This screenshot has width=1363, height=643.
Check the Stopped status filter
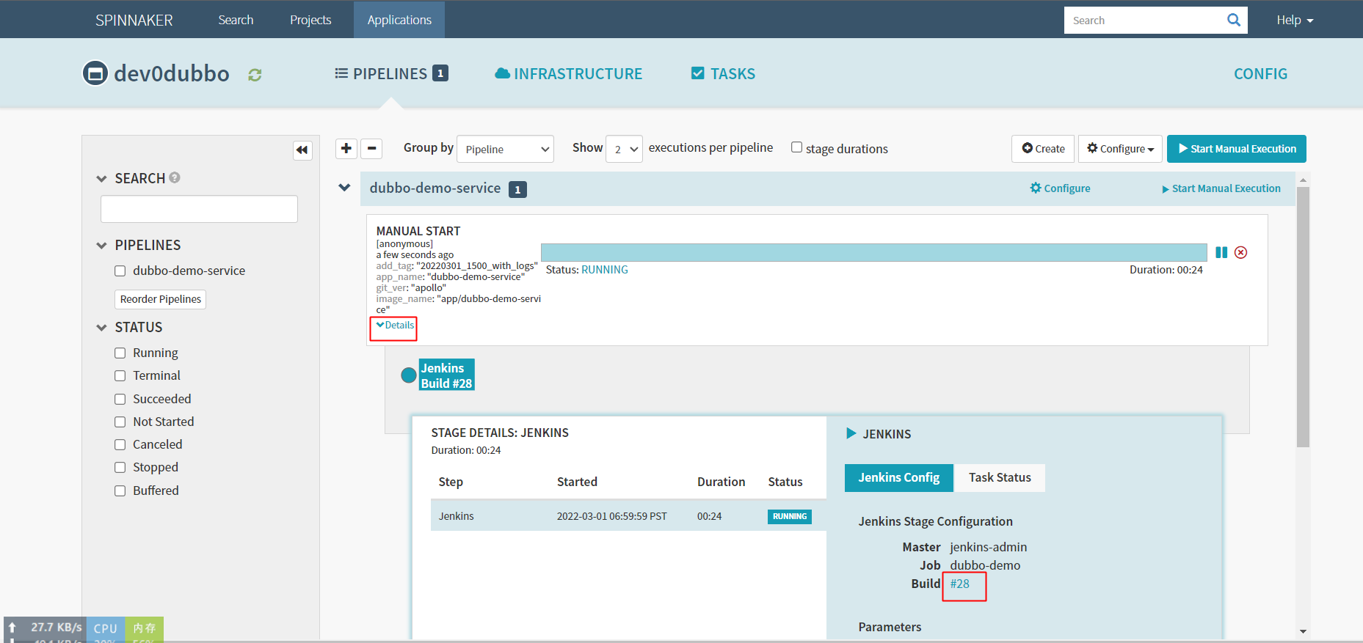(x=120, y=468)
